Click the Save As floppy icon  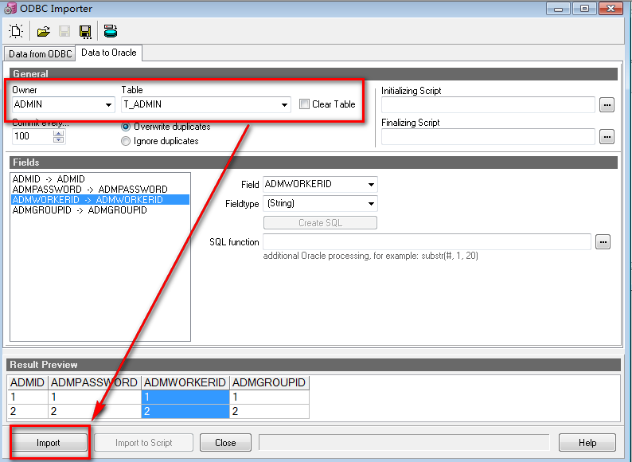84,32
